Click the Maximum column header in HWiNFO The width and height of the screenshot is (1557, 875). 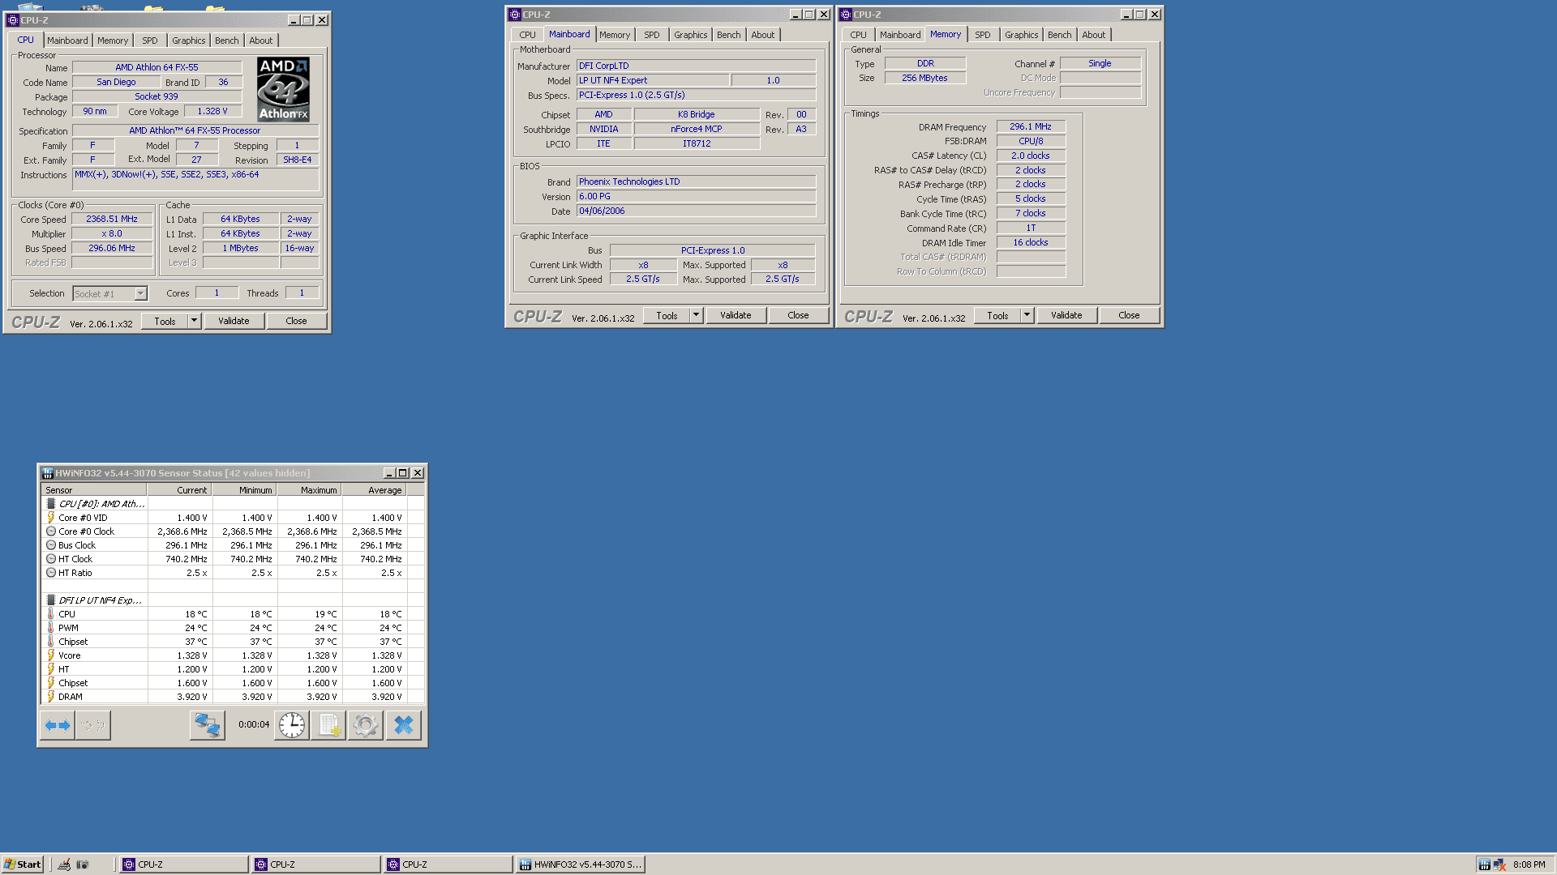click(309, 490)
